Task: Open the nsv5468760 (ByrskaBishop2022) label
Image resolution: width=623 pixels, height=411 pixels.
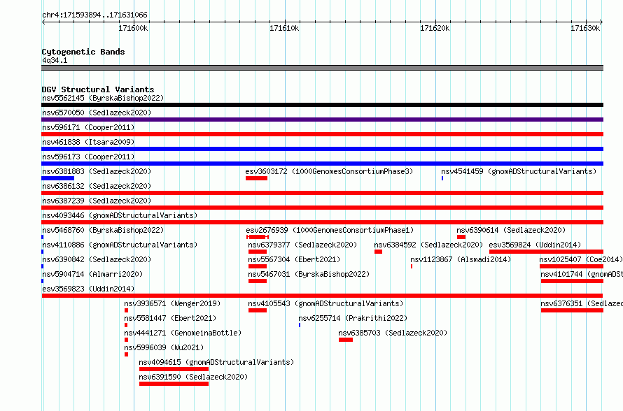Action: pyautogui.click(x=103, y=230)
